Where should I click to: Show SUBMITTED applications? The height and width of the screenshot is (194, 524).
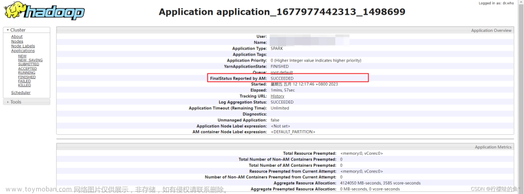point(28,64)
